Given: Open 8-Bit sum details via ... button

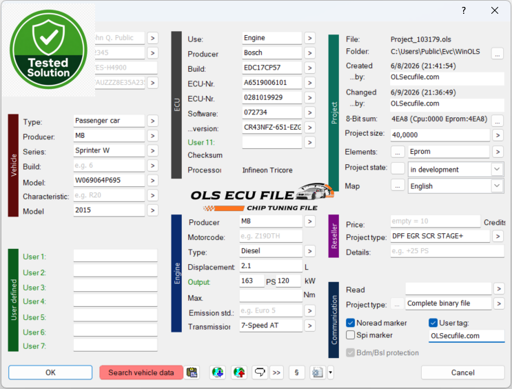Looking at the screenshot, I should pos(498,121).
